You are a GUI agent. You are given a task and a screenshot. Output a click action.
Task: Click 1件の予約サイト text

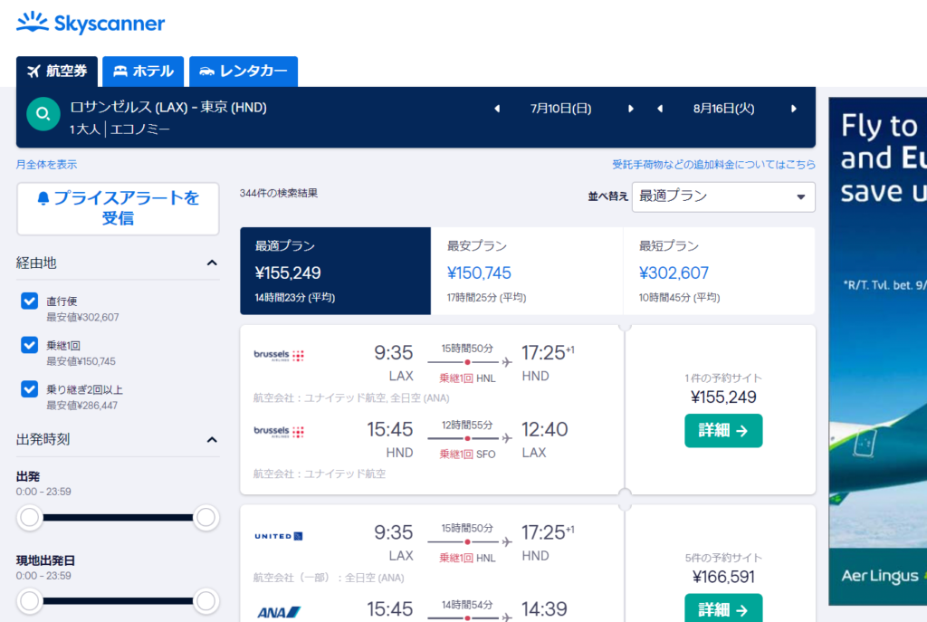coord(723,378)
